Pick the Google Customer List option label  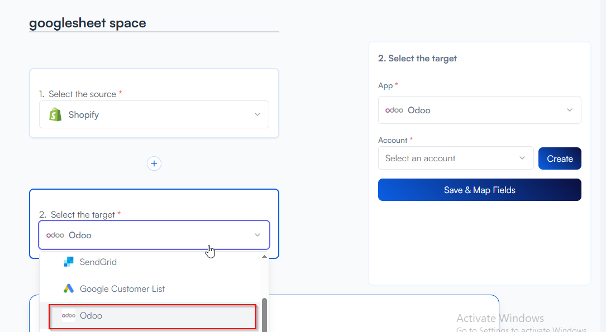(x=122, y=289)
